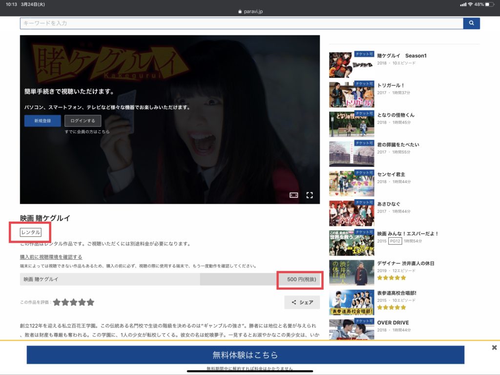The width and height of the screenshot is (500, 375).
Task: Click the ログインする button
Action: 83,121
